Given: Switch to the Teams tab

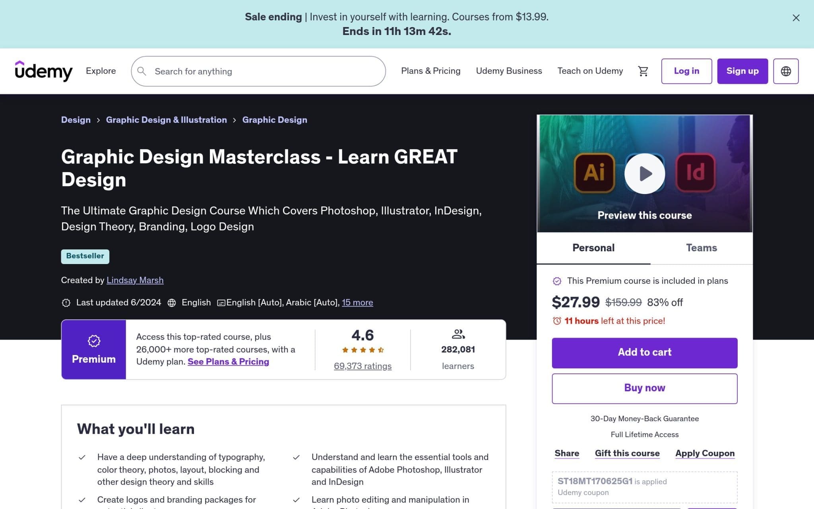Looking at the screenshot, I should click(701, 248).
